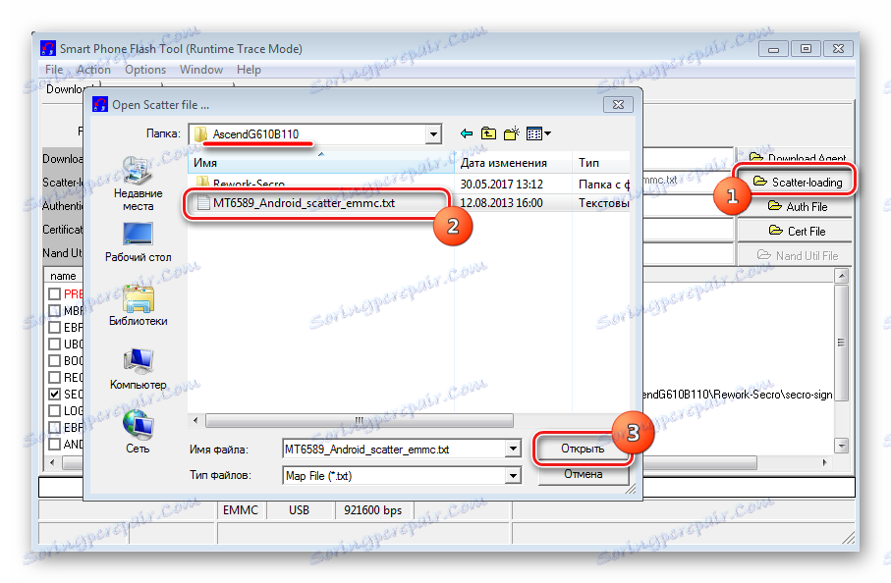Open Computer (Компьютер) shortcut

[x=139, y=370]
